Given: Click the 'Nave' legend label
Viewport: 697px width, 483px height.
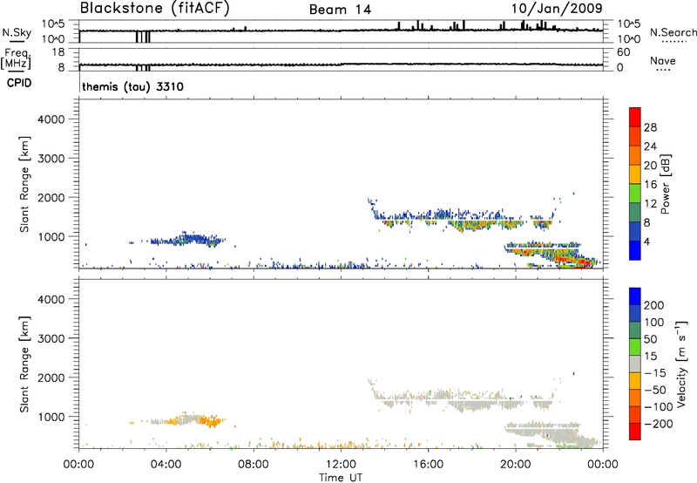Looking at the screenshot, I should 663,61.
